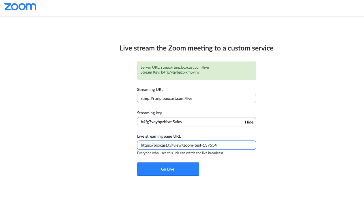Click the empty right area of green banner
Viewport: 364px width, 219px height.
[x=234, y=70]
